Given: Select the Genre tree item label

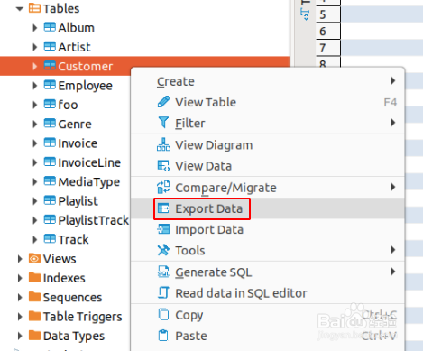Looking at the screenshot, I should pyautogui.click(x=75, y=124).
